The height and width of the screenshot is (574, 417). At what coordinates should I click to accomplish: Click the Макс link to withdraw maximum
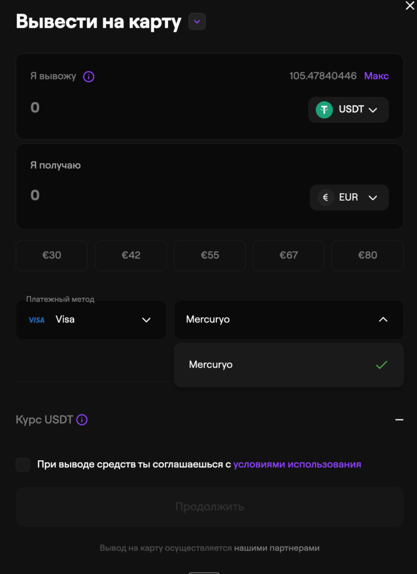[x=376, y=76]
